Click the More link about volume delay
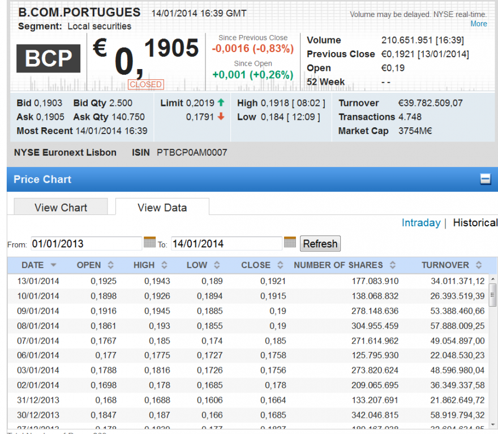The height and width of the screenshot is (434, 498). pyautogui.click(x=479, y=24)
